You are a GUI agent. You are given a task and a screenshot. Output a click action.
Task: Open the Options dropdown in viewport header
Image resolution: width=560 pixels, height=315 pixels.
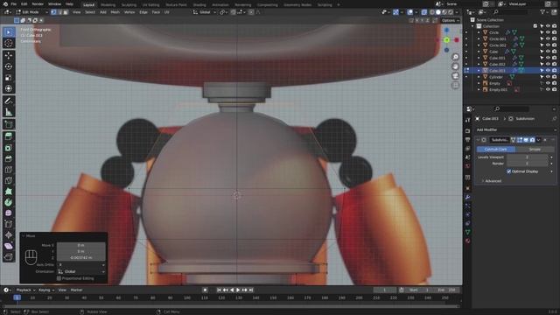tap(451, 21)
